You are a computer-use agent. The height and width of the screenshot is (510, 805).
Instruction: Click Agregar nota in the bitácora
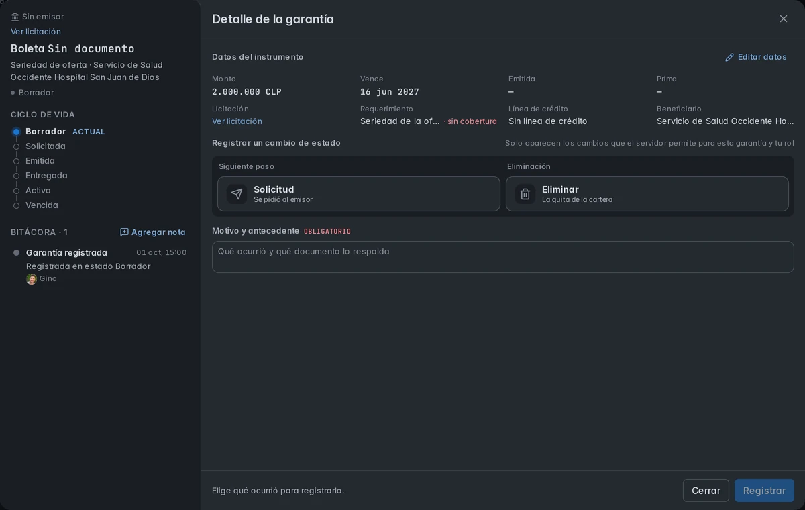click(153, 232)
